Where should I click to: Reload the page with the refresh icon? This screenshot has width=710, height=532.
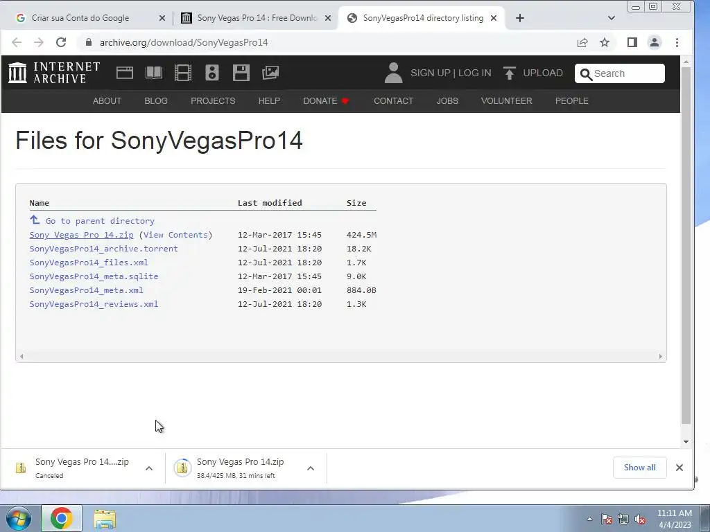(x=61, y=42)
